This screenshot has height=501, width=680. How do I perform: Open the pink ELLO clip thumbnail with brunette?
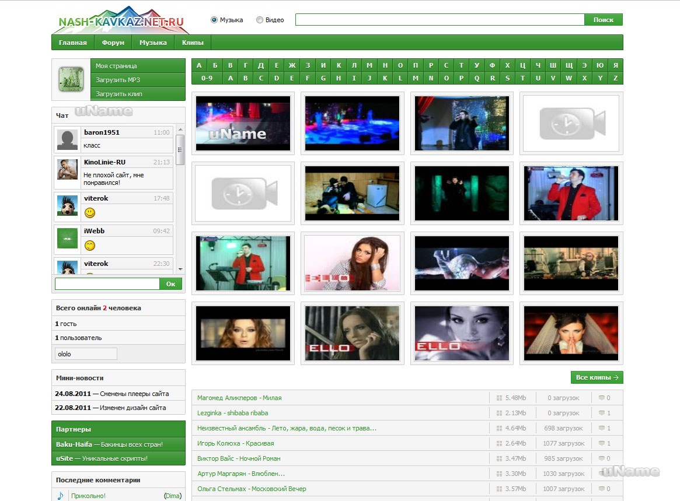point(352,263)
